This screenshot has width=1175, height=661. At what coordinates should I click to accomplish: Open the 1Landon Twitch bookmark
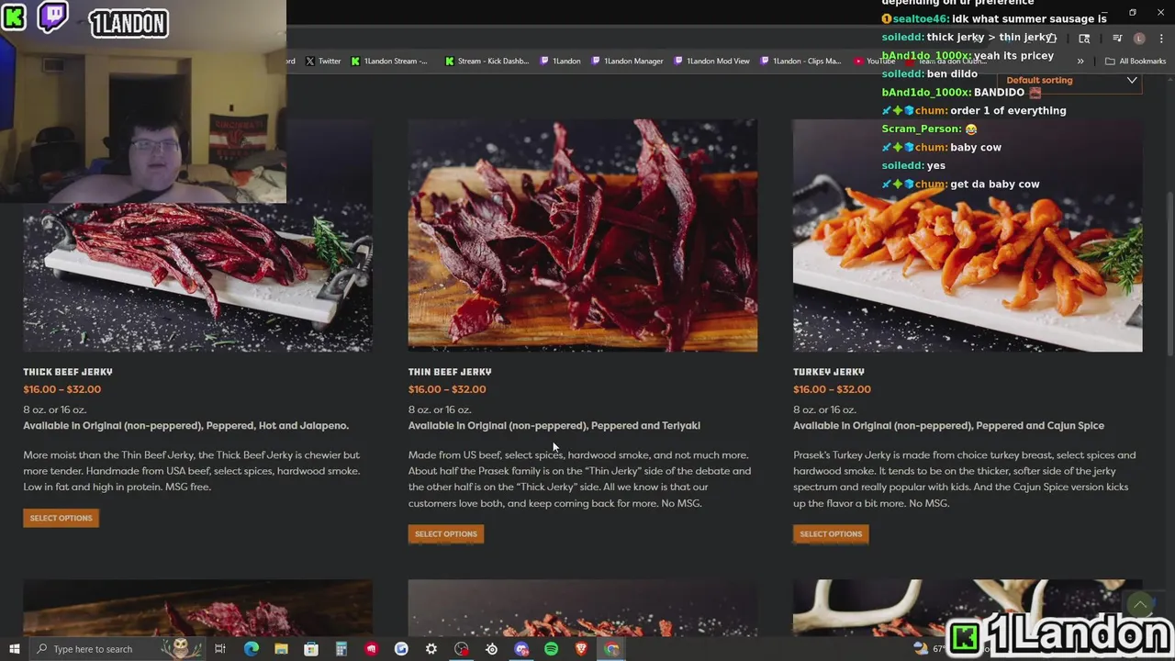click(560, 62)
